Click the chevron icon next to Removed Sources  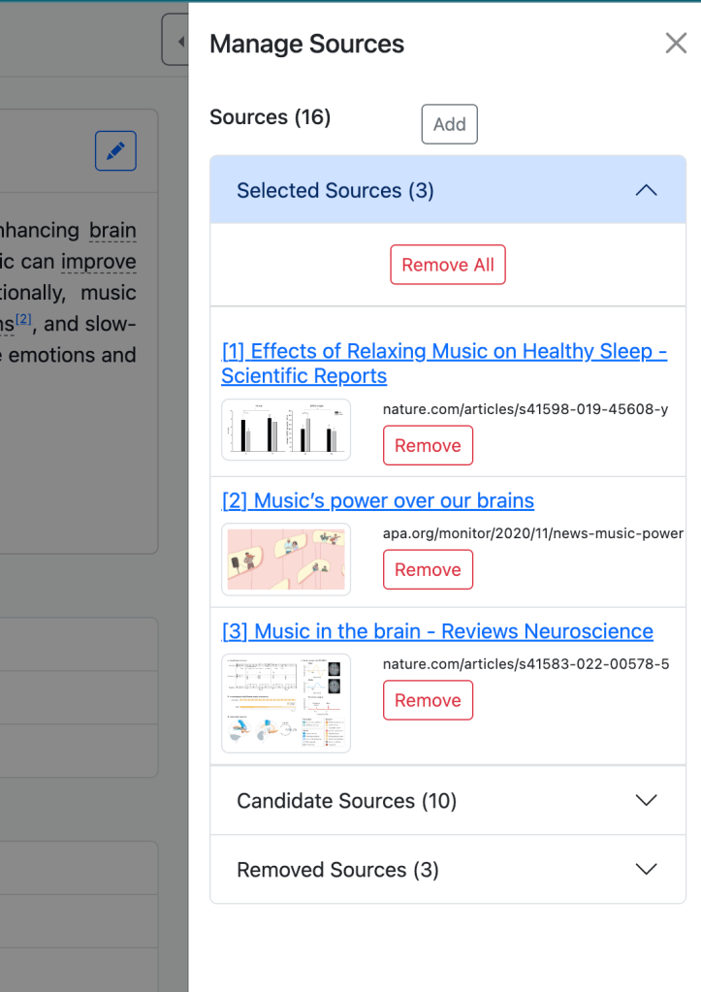(x=646, y=870)
